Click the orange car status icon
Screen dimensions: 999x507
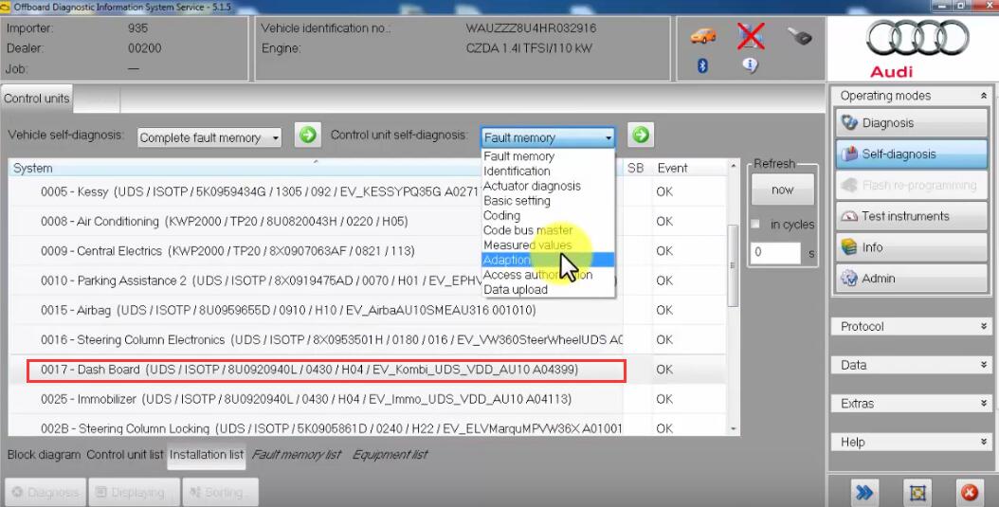pos(702,36)
